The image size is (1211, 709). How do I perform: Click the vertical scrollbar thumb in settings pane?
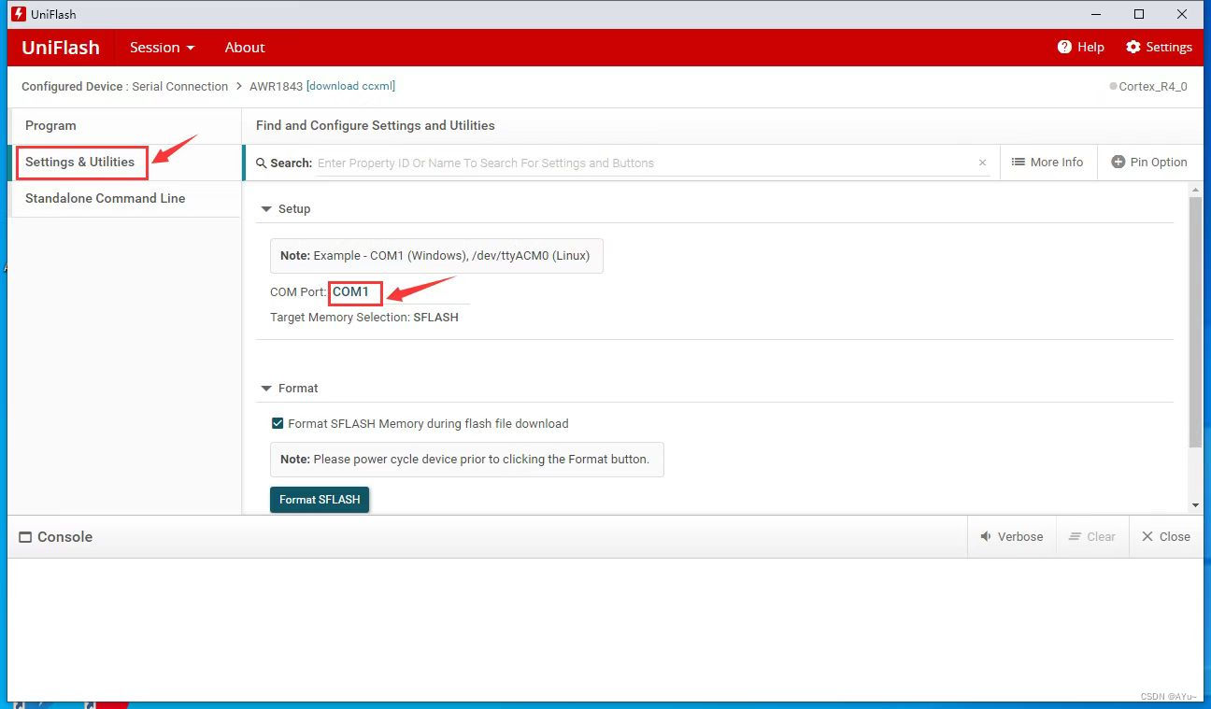point(1196,322)
